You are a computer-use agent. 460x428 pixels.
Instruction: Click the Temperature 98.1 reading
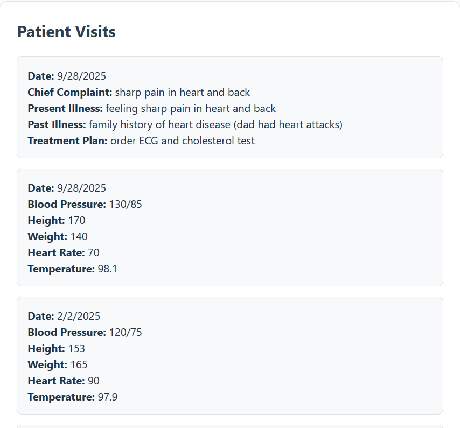pyautogui.click(x=72, y=269)
